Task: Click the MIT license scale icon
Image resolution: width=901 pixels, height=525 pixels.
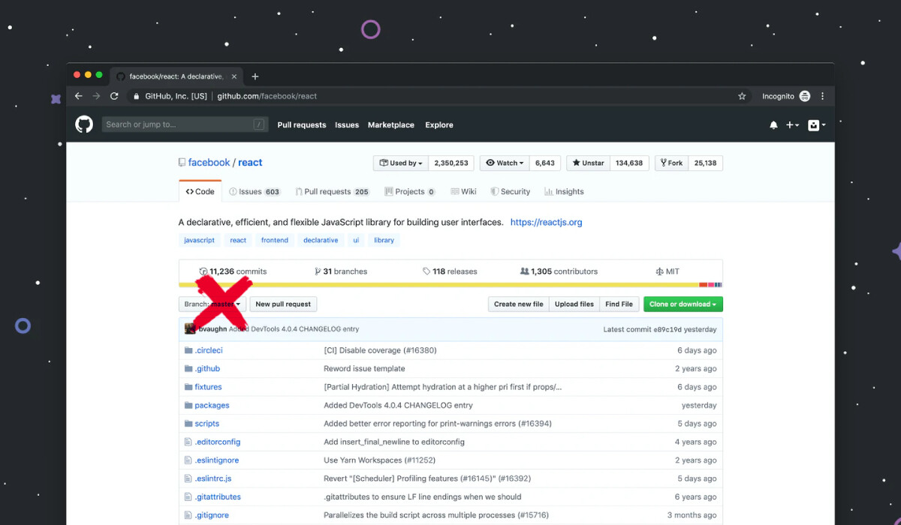Action: [659, 271]
